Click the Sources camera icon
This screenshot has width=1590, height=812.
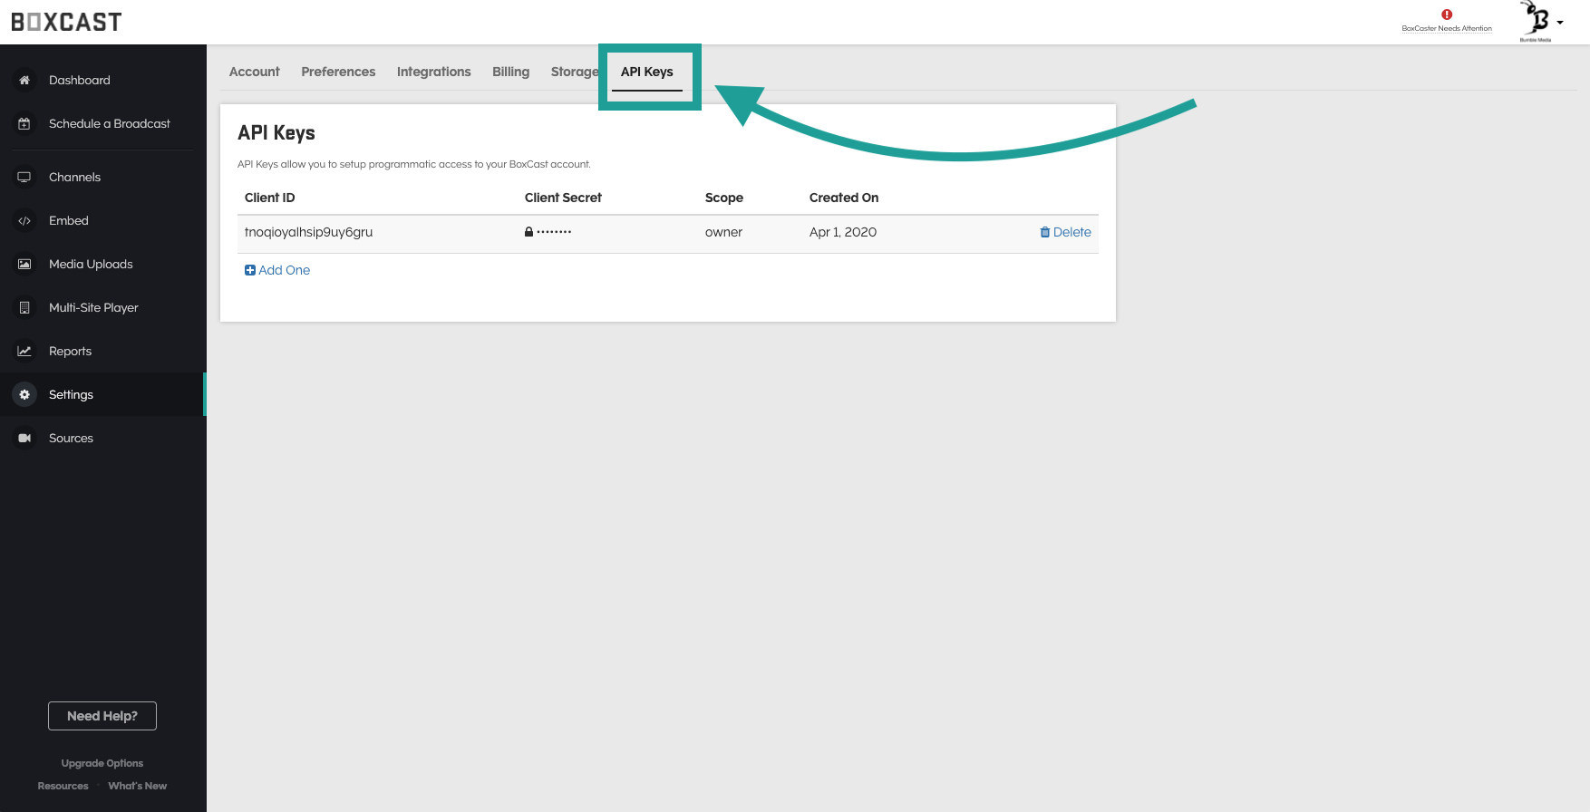click(24, 439)
